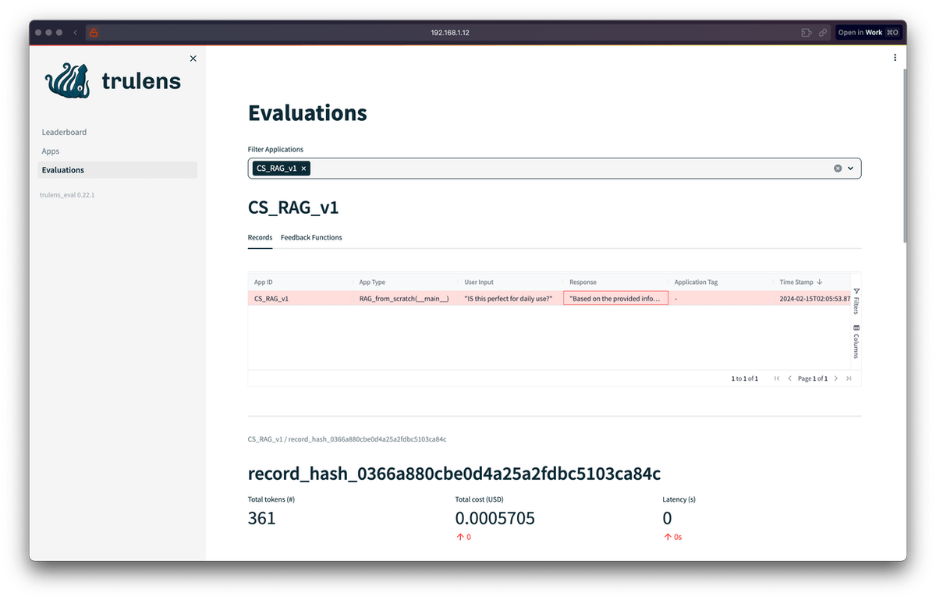This screenshot has height=600, width=936.
Task: Open the Leaderboard page
Action: [64, 132]
